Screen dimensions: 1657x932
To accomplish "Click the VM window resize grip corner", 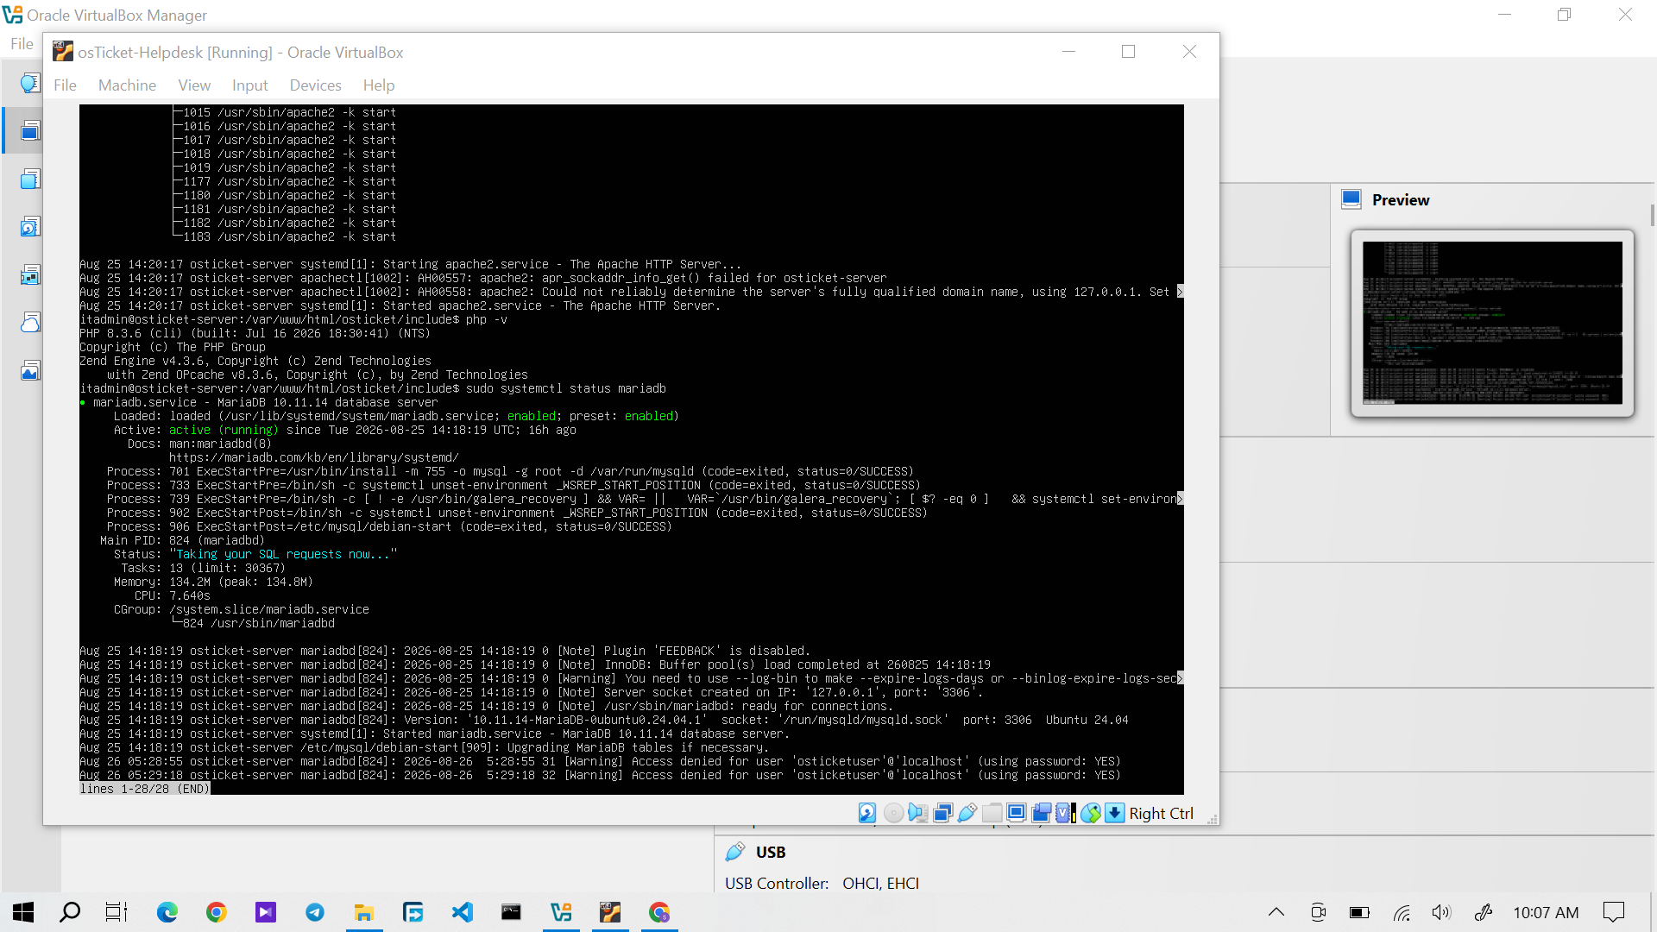I will tap(1212, 819).
